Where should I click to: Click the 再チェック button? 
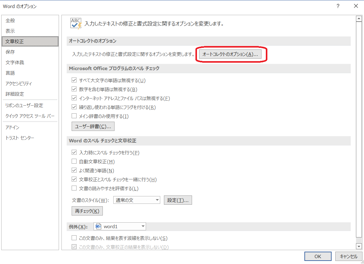[87, 211]
